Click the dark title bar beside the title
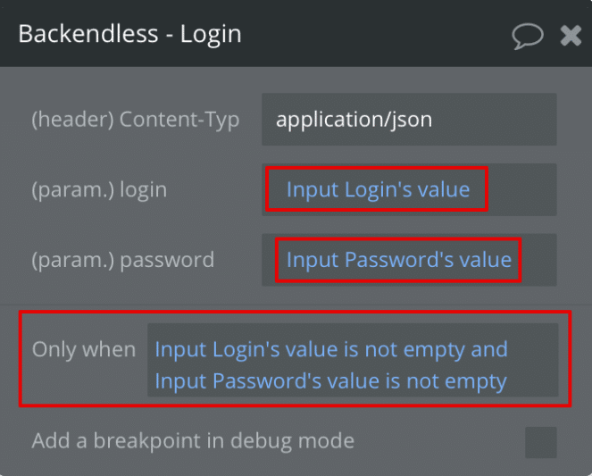The height and width of the screenshot is (476, 592). click(376, 34)
